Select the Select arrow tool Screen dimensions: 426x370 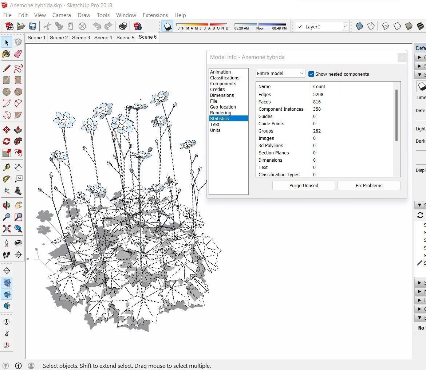(x=7, y=42)
